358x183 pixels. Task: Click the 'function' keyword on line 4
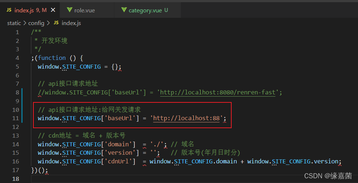(x=52, y=58)
